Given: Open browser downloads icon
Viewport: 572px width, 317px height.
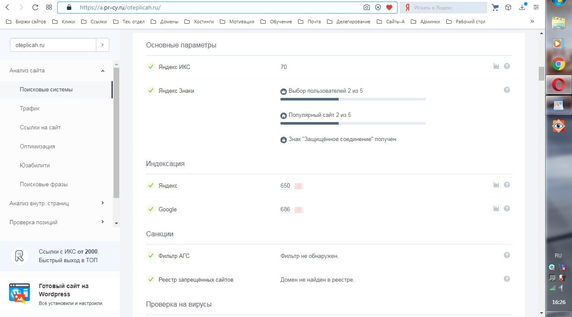Looking at the screenshot, I should pos(522,6).
